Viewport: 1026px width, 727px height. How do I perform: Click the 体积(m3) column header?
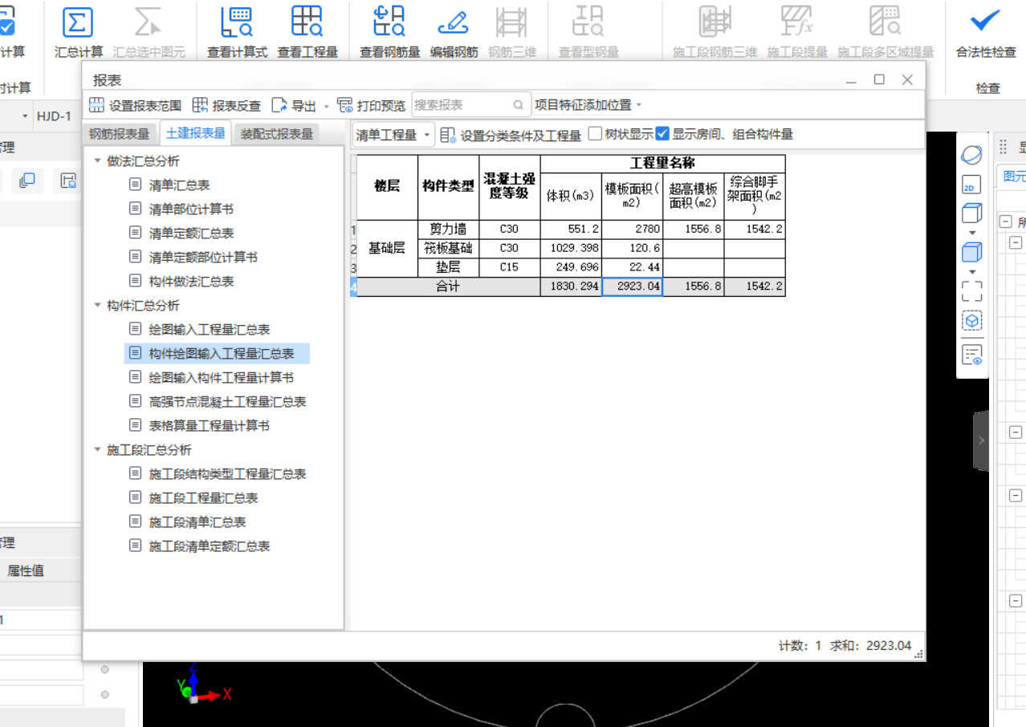(571, 195)
